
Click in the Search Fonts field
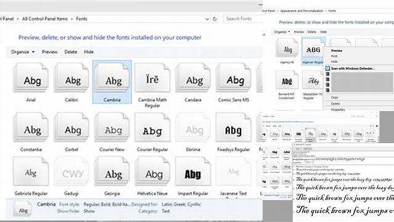coord(242,18)
